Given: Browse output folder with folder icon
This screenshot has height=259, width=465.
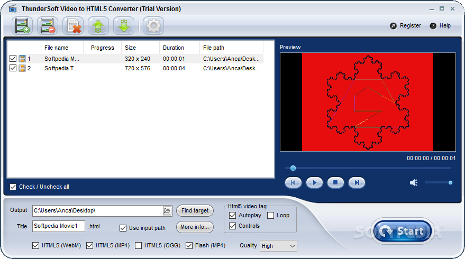Looking at the screenshot, I should (167, 211).
